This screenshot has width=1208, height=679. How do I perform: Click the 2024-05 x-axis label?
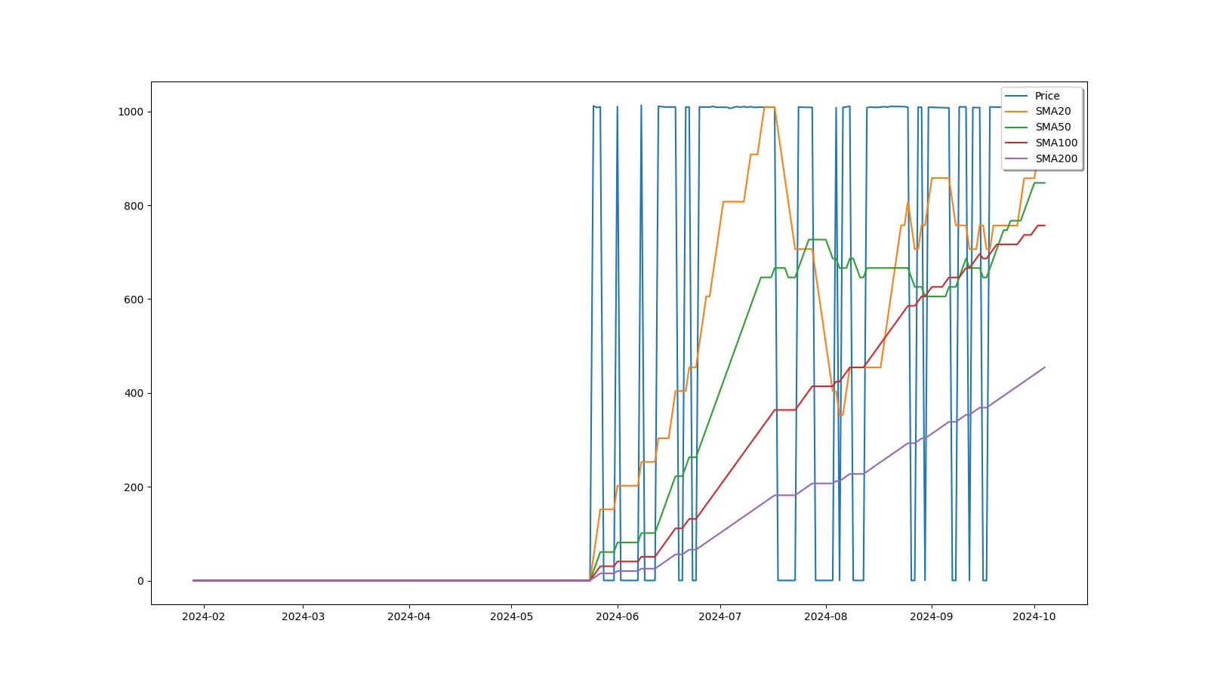511,616
